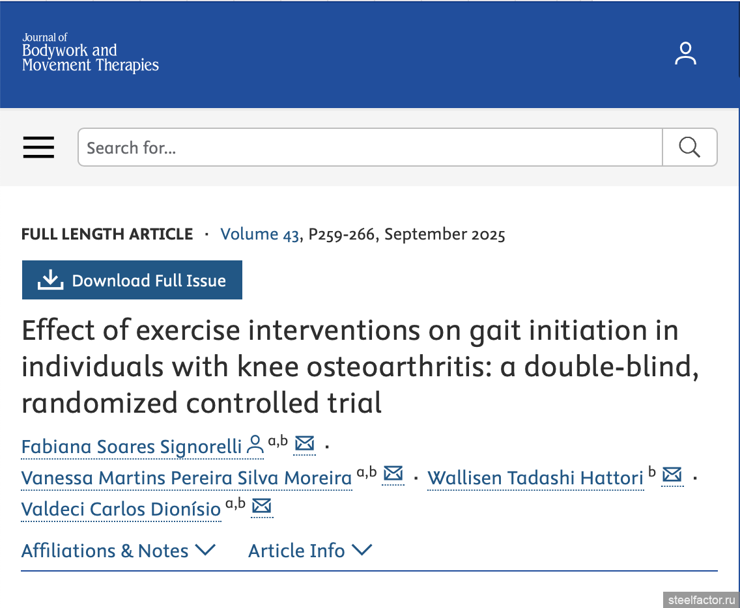Open author link Valdeci Carlos Dionísio
The image size is (740, 608).
tap(121, 509)
